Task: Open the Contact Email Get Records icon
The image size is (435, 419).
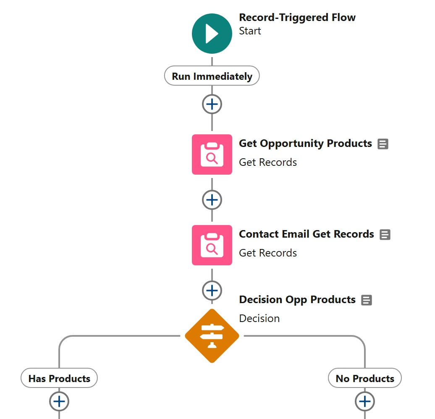Action: coord(212,245)
